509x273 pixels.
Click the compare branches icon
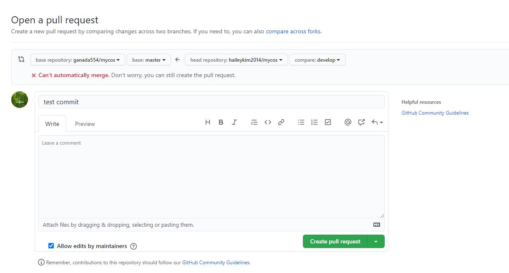[x=21, y=59]
